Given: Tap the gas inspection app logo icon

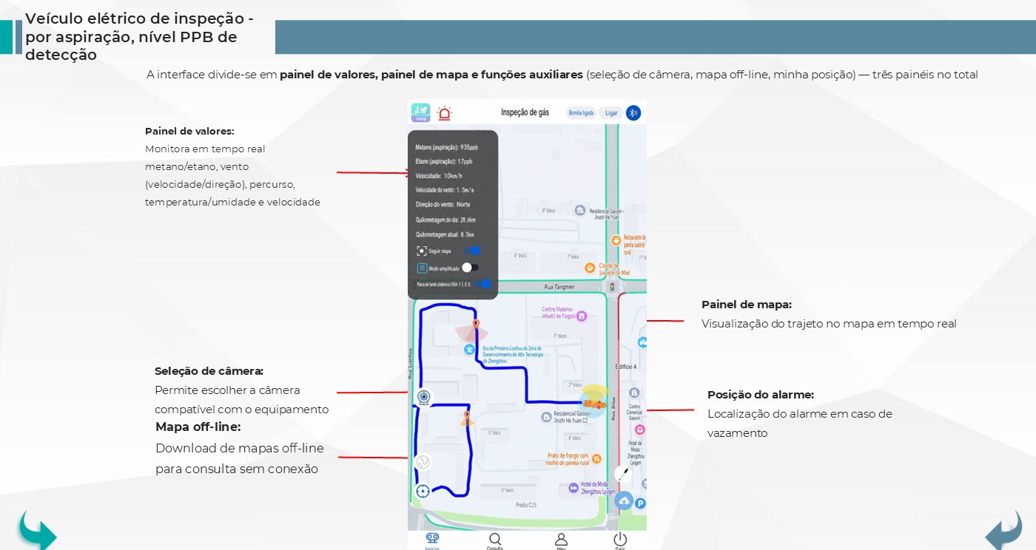Looking at the screenshot, I should pyautogui.click(x=420, y=112).
